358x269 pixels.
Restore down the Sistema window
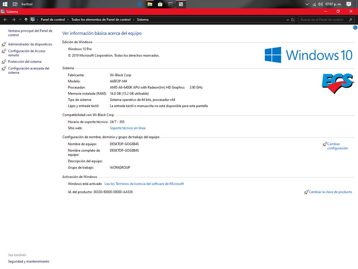click(x=338, y=12)
